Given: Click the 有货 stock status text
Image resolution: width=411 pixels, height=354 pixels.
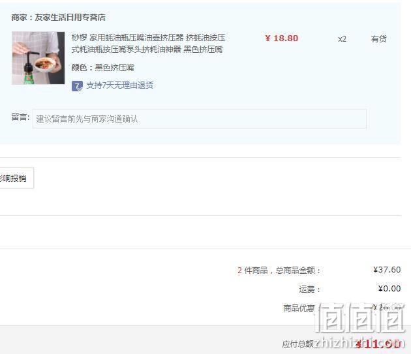Looking at the screenshot, I should [379, 39].
